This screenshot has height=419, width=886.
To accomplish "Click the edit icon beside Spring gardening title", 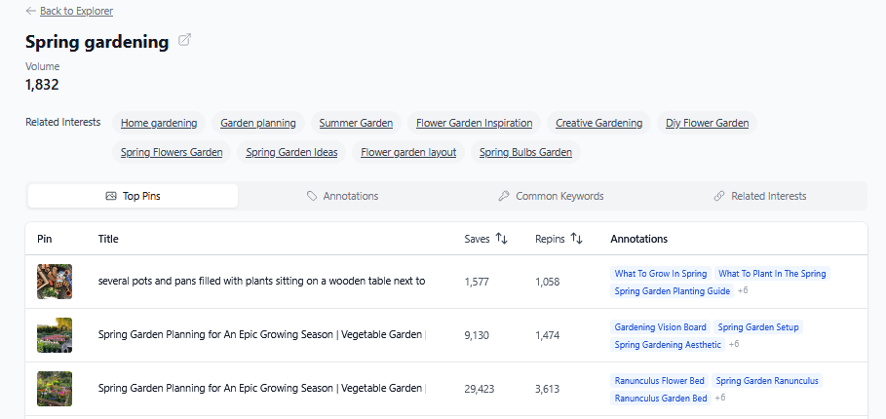I will pos(185,41).
